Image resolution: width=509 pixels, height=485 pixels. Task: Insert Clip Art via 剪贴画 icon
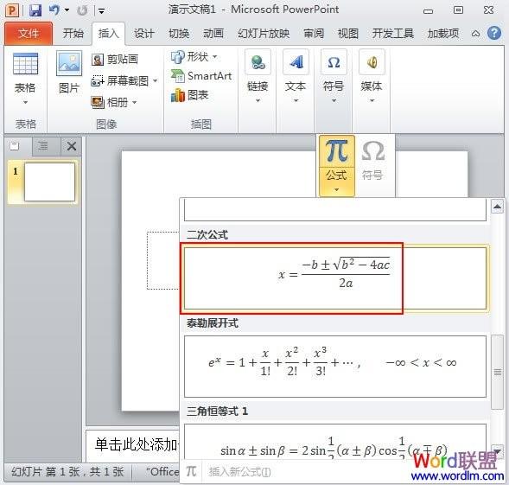(x=98, y=60)
